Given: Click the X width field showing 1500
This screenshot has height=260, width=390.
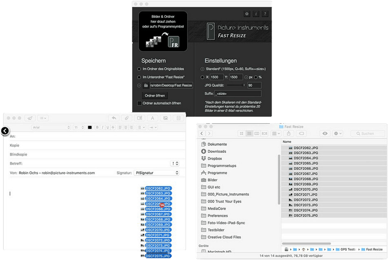Looking at the screenshot, I should 216,77.
